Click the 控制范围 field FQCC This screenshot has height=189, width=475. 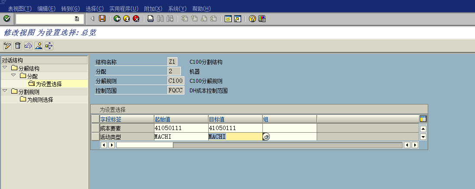[176, 90]
